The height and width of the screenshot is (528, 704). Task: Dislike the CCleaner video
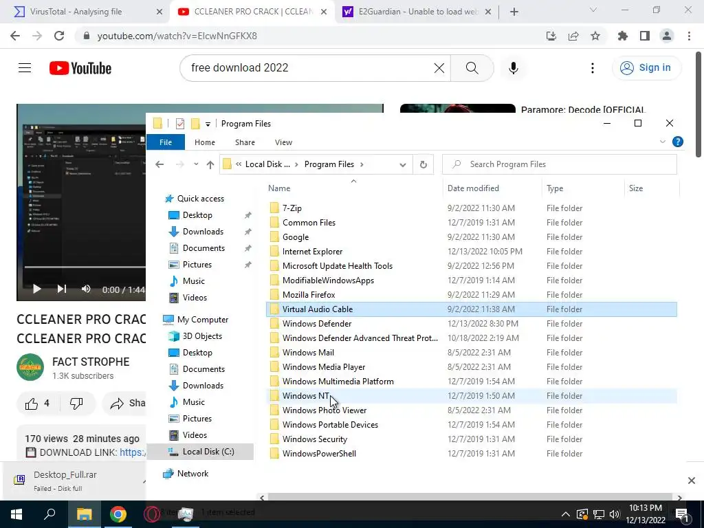coord(76,403)
